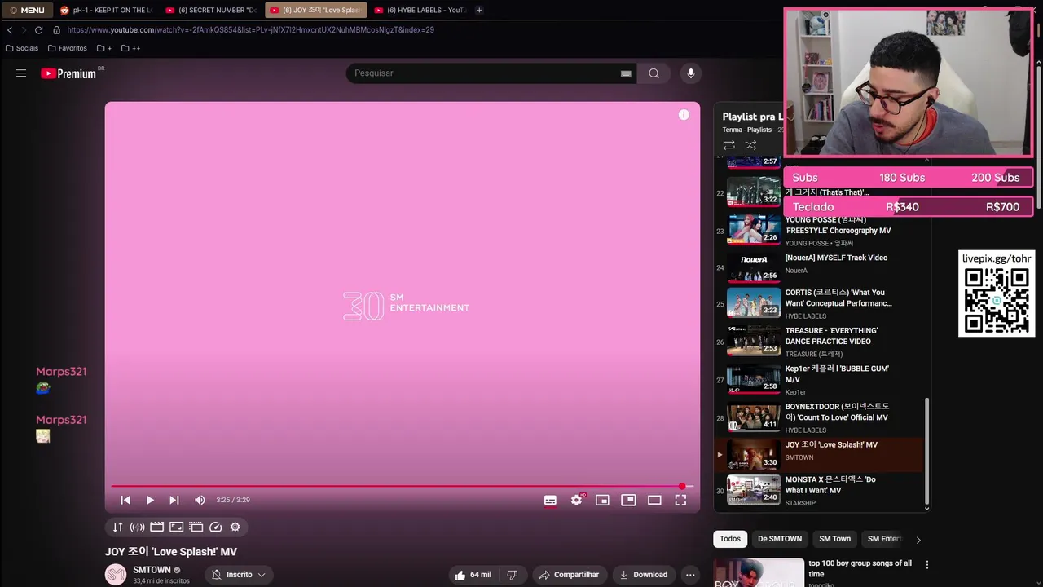Play MONSTA X 'Do What I Want' MV
Image resolution: width=1043 pixels, height=587 pixels.
(x=819, y=491)
